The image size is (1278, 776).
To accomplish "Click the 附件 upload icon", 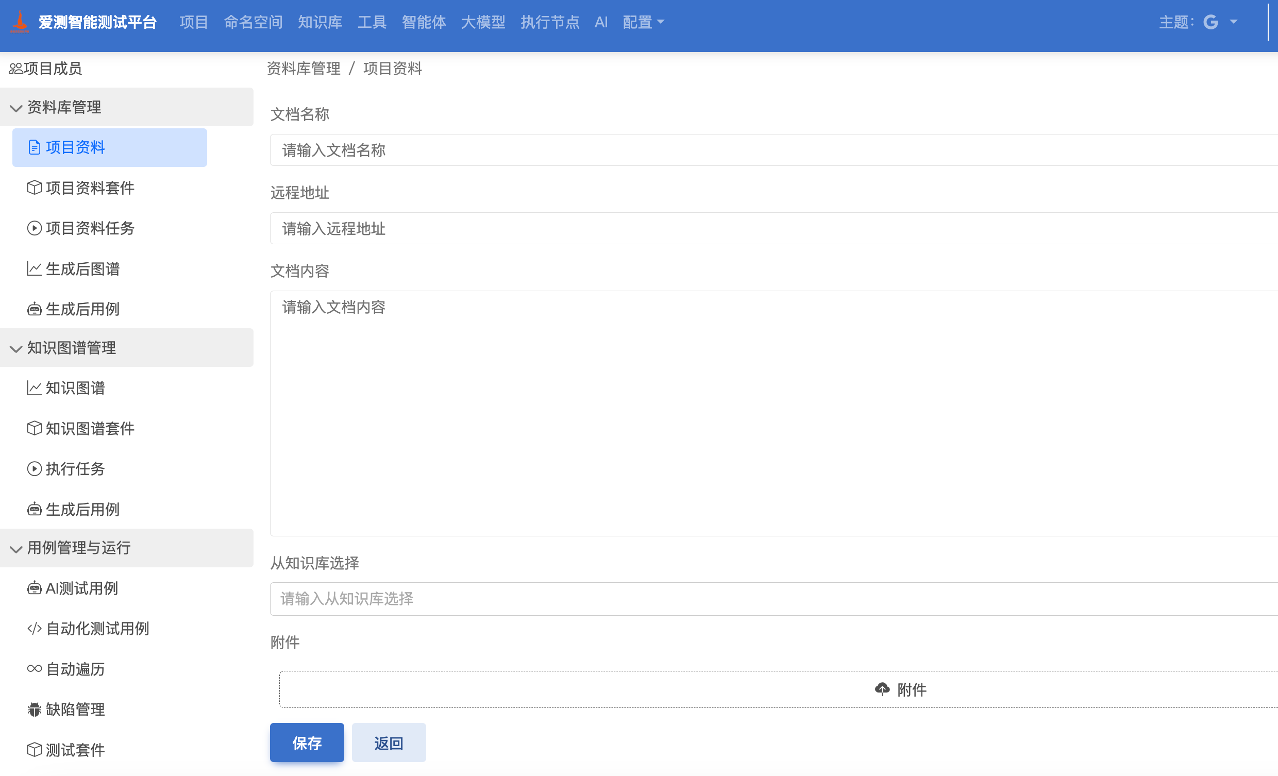I will (x=883, y=689).
